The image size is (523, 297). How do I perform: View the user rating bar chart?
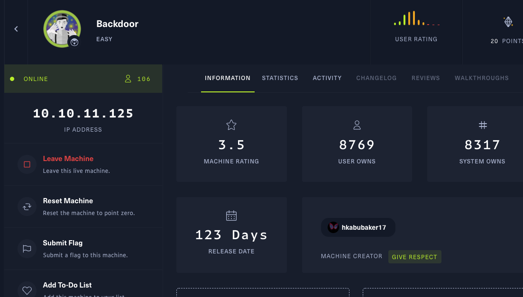coord(417,18)
